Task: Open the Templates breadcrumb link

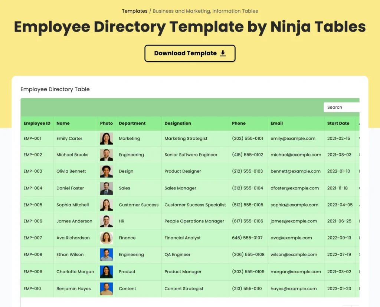Action: pyautogui.click(x=134, y=11)
